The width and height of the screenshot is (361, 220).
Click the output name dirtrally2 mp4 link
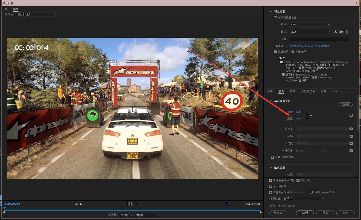(309, 46)
